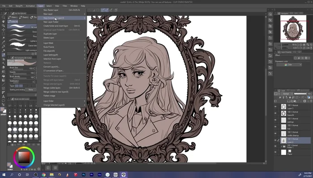Viewport: 313px width, 178px height.
Task: Click the Navigator rotate-left icon
Action: 298,48
